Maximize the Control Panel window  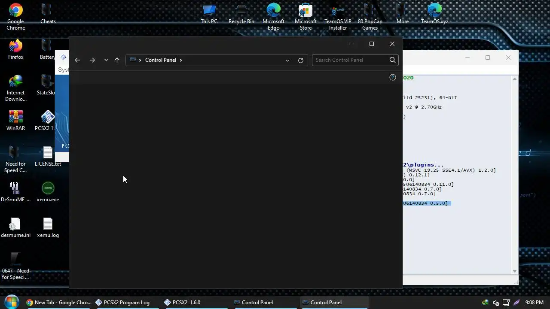372,44
